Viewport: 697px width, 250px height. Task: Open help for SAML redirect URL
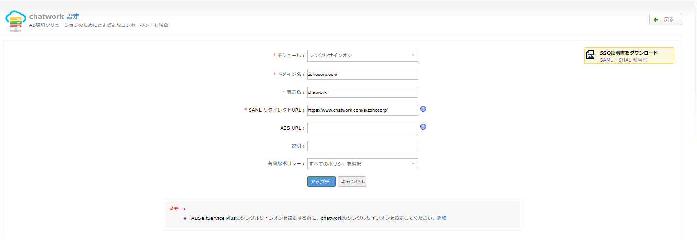pyautogui.click(x=423, y=109)
